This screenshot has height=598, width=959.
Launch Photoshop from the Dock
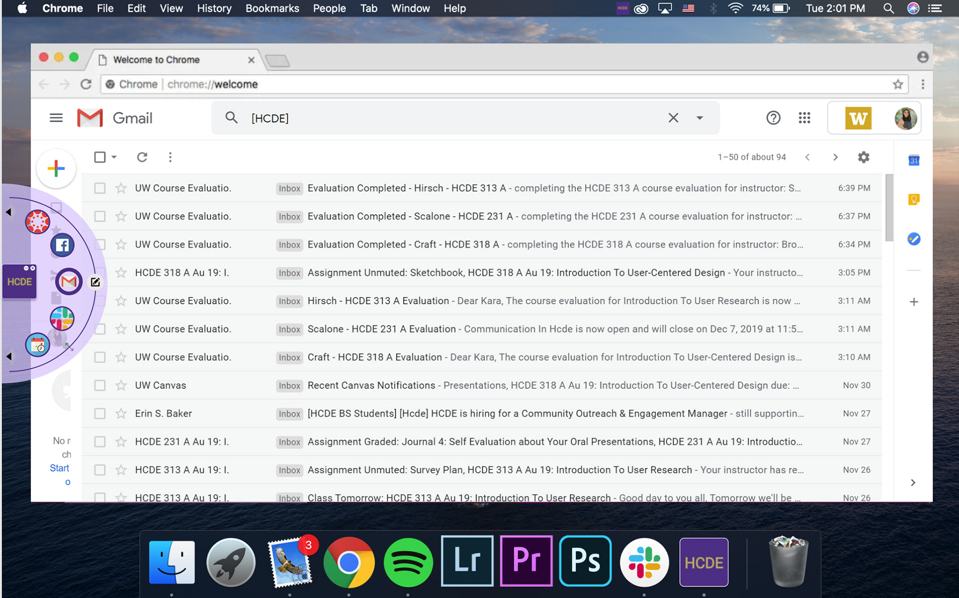click(585, 561)
